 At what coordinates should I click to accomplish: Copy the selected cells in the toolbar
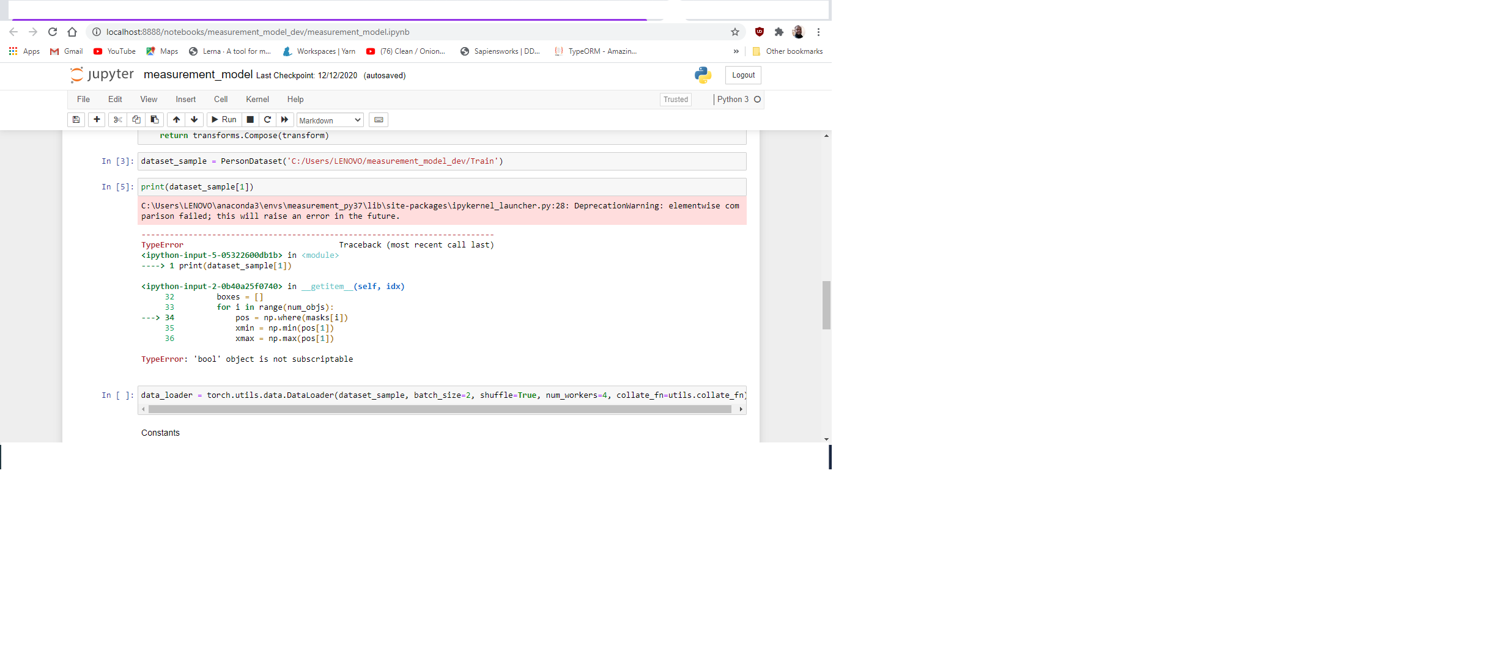(x=136, y=120)
